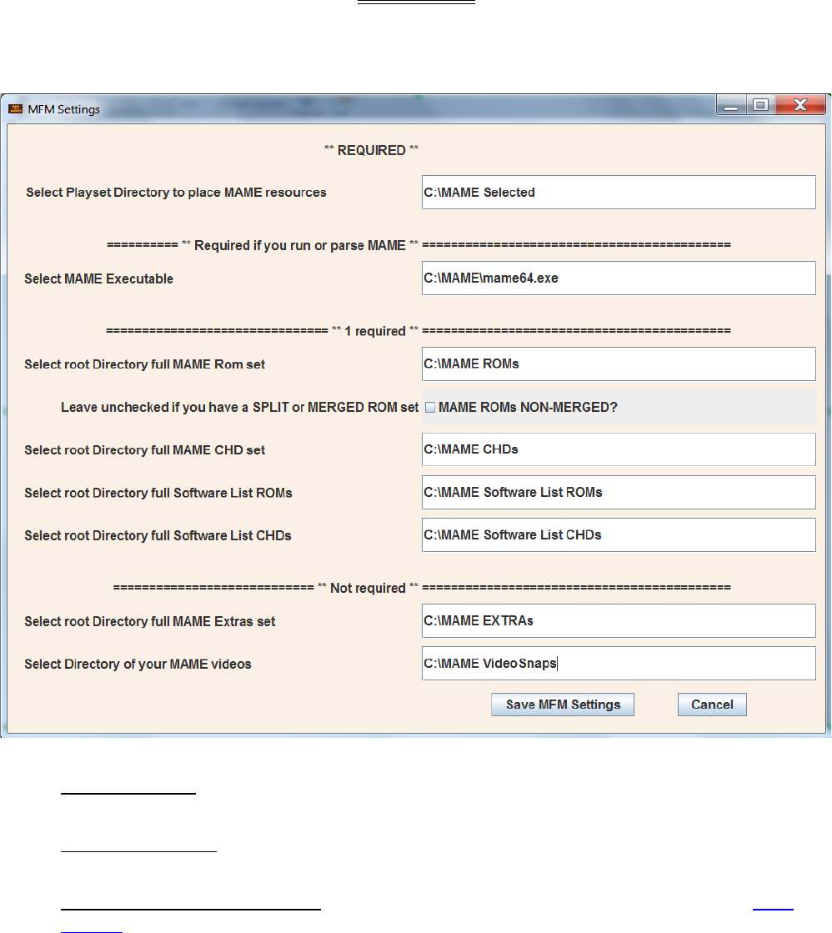832x933 pixels.
Task: Focus the MAME Extras set directory field
Action: pyautogui.click(x=619, y=620)
